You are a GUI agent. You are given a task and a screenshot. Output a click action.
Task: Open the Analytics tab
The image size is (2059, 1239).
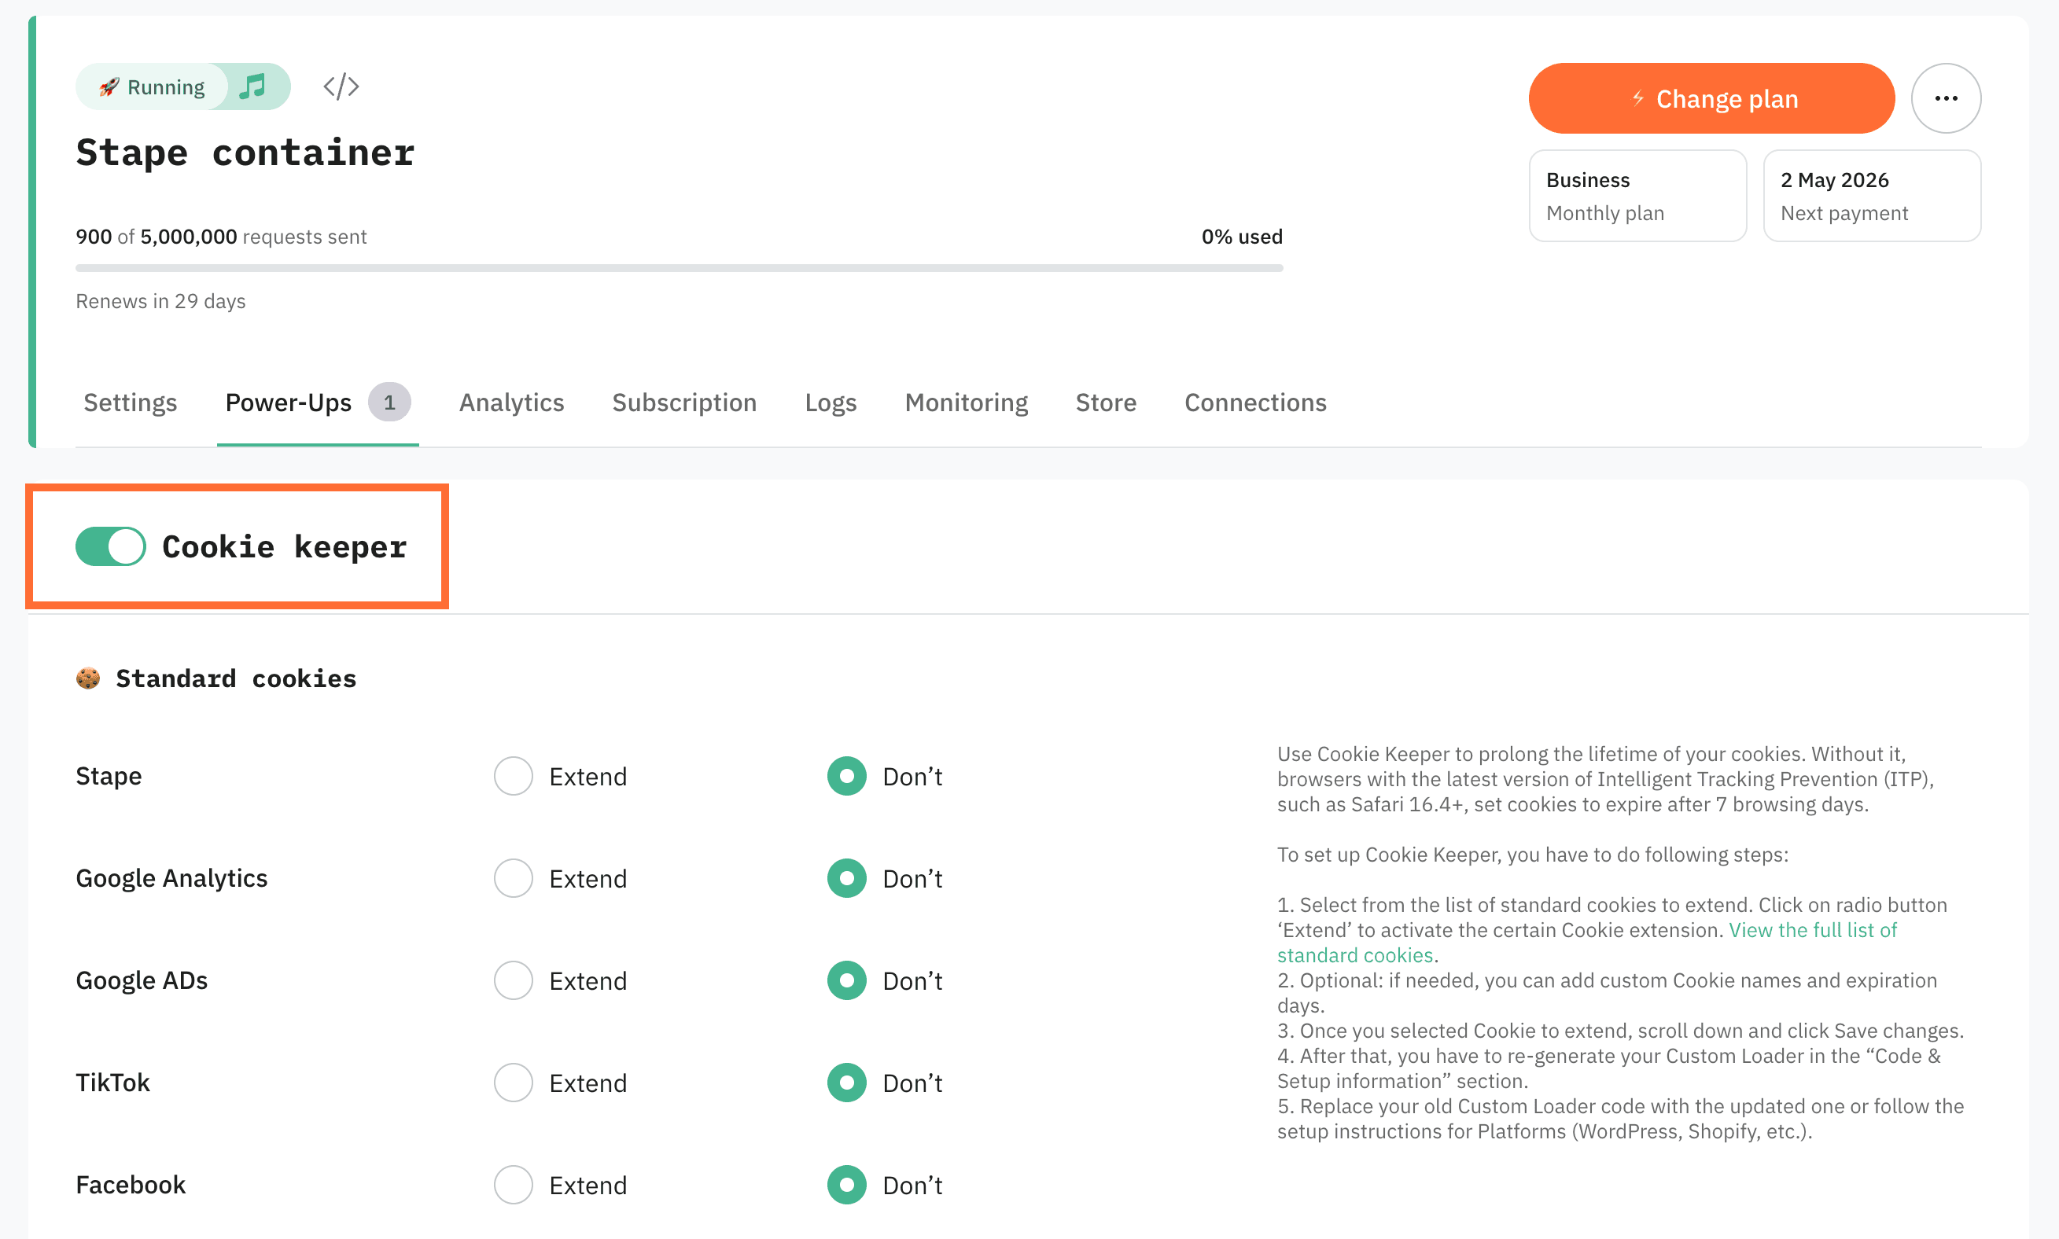(x=511, y=403)
